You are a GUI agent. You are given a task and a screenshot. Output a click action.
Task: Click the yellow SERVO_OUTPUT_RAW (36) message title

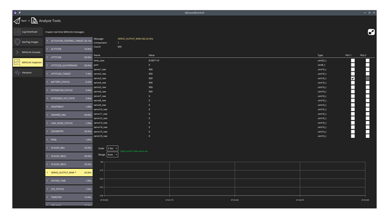pos(135,39)
